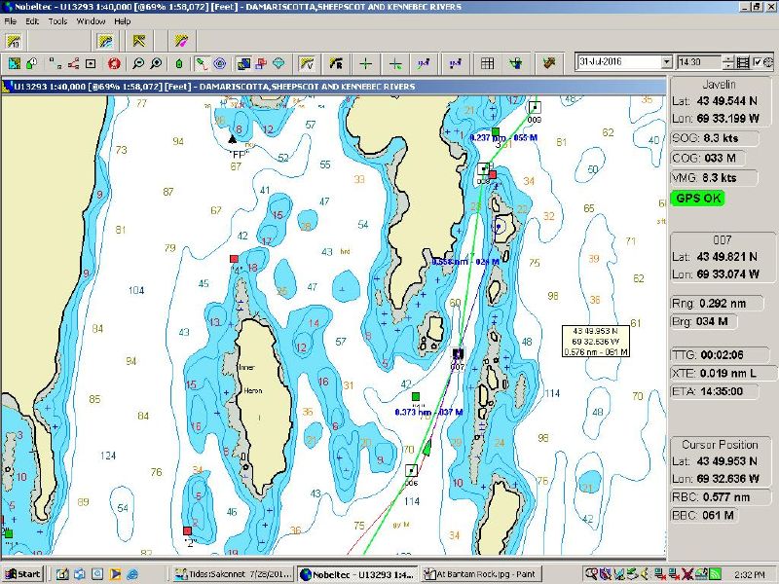Click the GPS OK status button
Image resolution: width=779 pixels, height=584 pixels.
(x=697, y=198)
